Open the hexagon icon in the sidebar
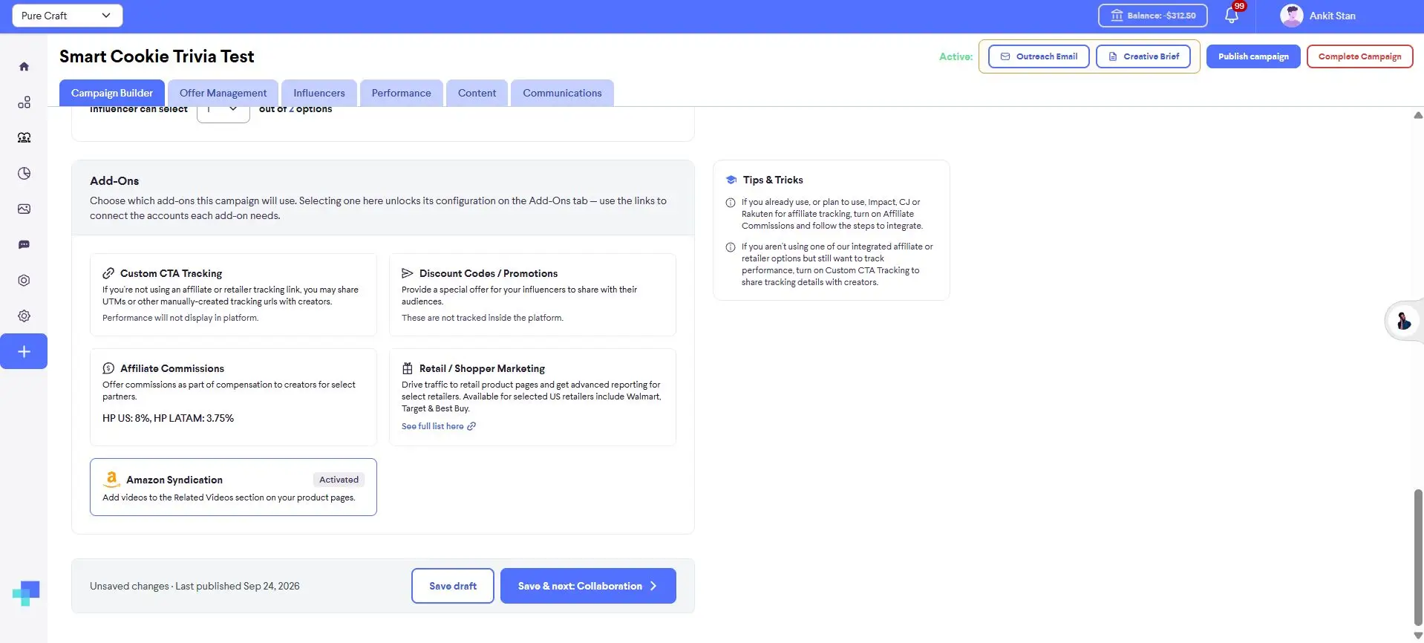Screen dimensions: 1424x643 pos(24,281)
